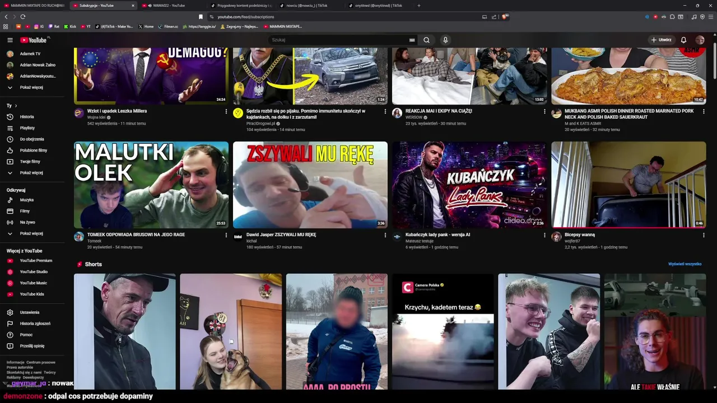Open Do obejrzenia watch later

[x=34, y=139]
